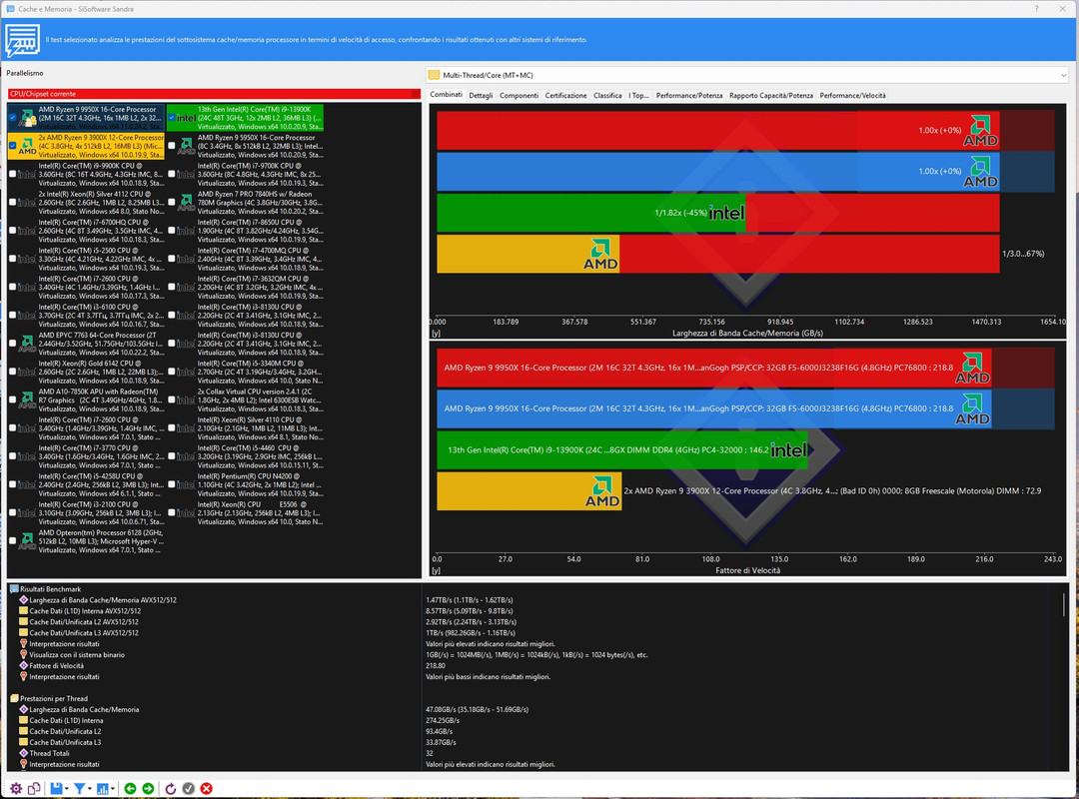The height and width of the screenshot is (799, 1079).
Task: Click the AMD logo beside Ryzen 9 5950X entry
Action: click(187, 147)
